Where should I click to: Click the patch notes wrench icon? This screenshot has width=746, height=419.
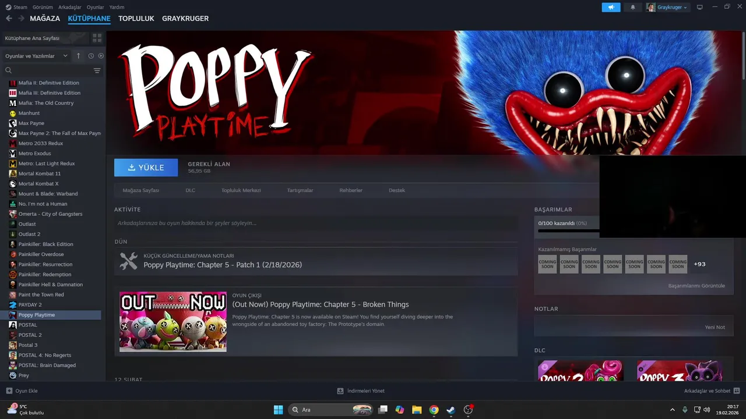point(129,261)
